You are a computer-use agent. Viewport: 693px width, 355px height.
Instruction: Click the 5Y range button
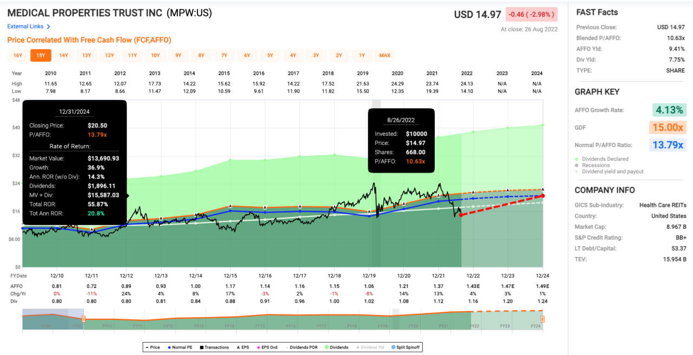(x=270, y=55)
